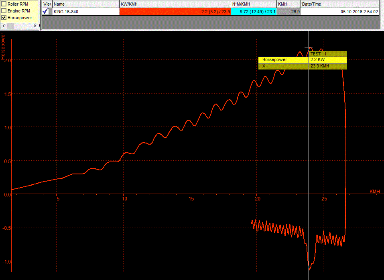Click the gray 26.9 KMH cell
The width and height of the screenshot is (384, 280).
coord(289,12)
